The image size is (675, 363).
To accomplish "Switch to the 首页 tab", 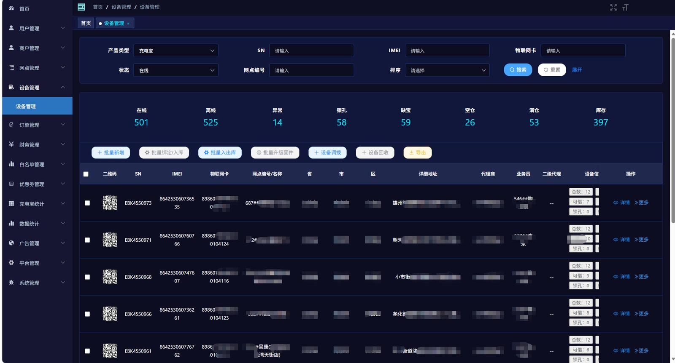I will [86, 23].
